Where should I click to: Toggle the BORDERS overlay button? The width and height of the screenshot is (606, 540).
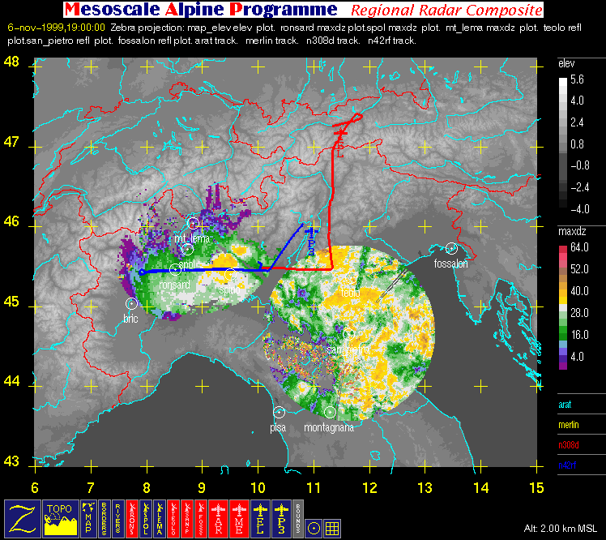[104, 518]
